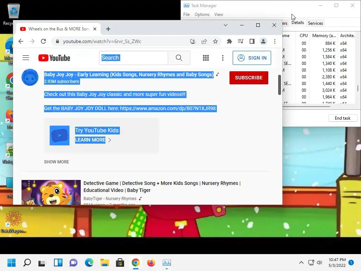Focus the YouTube search field

pyautogui.click(x=134, y=58)
